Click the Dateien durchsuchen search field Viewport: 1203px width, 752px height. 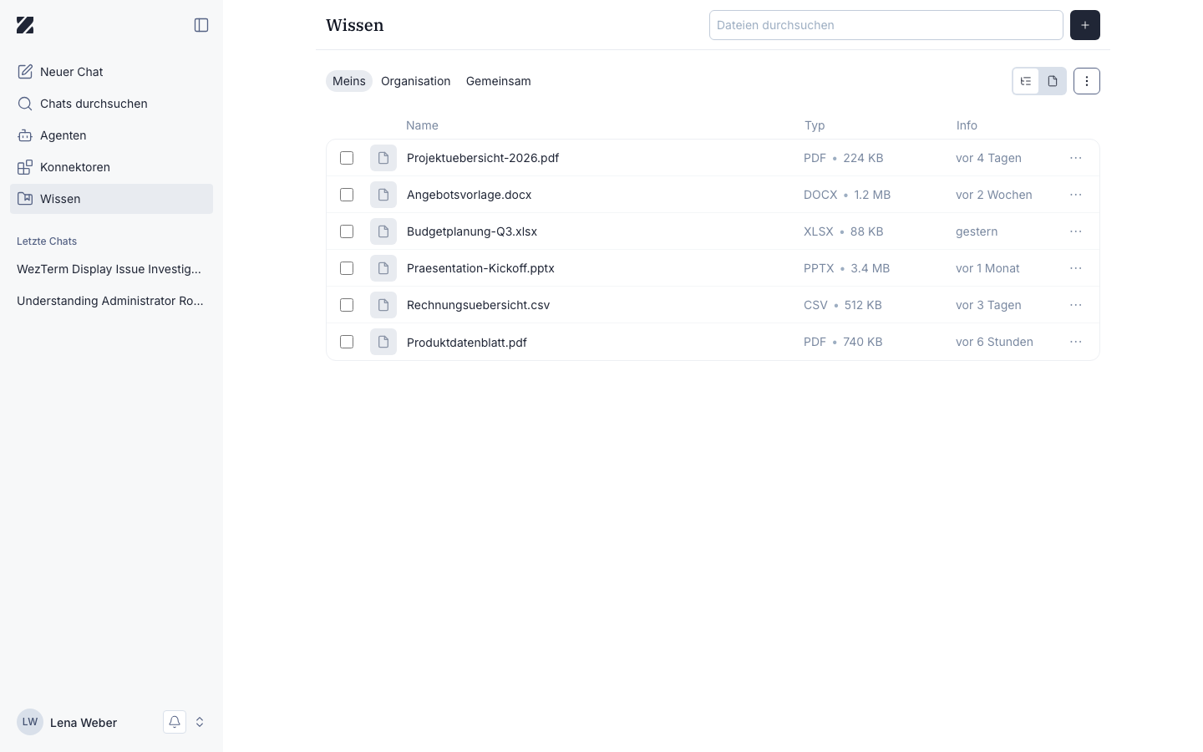(x=886, y=25)
